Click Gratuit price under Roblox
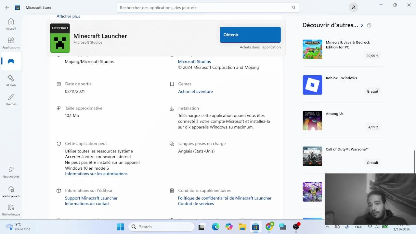The height and width of the screenshot is (234, 416). pyautogui.click(x=372, y=91)
